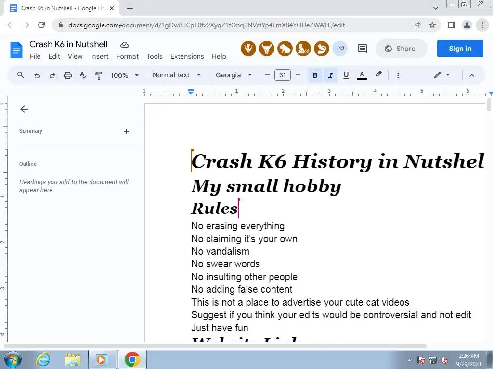
Task: Reload the browser page
Action: point(41,25)
